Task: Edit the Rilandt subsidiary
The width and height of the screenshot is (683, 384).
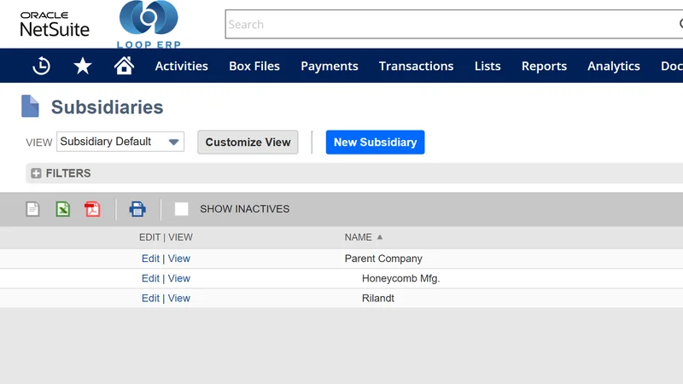Action: coord(151,298)
